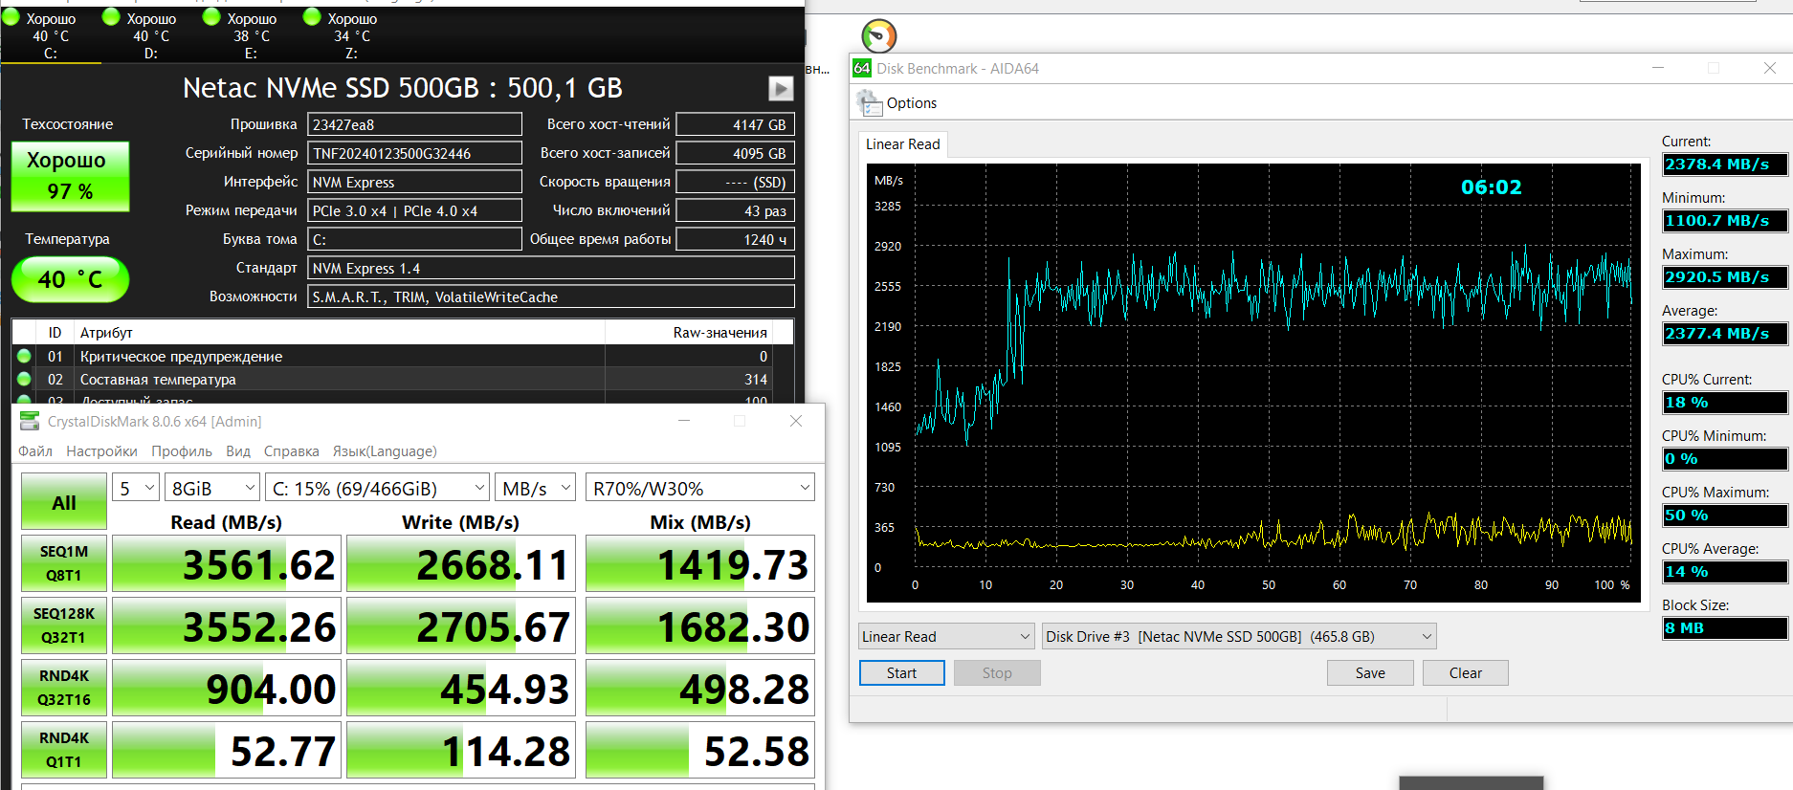Click the 'Raw-значения' column header
Image resolution: width=1793 pixels, height=790 pixels.
(689, 332)
